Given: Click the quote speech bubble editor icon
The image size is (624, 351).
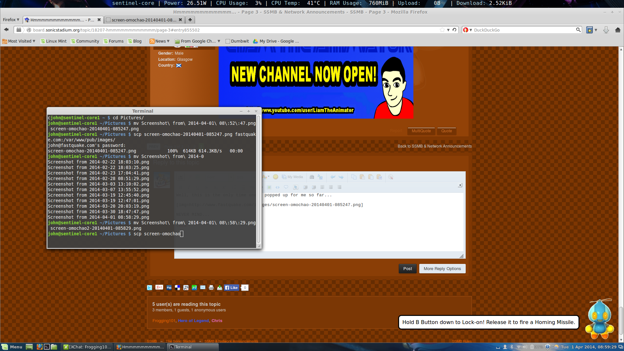Looking at the screenshot, I should [286, 187].
